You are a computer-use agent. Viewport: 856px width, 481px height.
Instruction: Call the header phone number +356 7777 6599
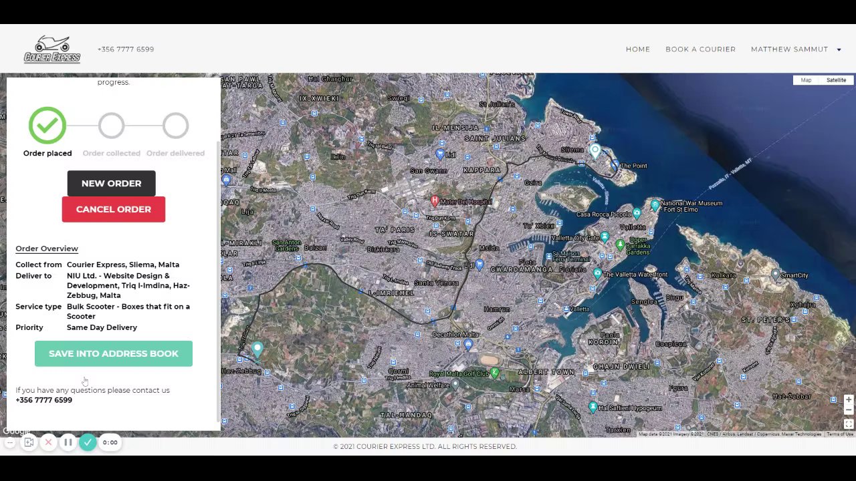126,49
